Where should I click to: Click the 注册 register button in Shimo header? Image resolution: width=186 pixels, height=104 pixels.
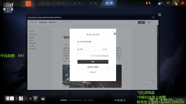(x=141, y=22)
